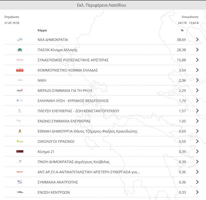Click the MeRA25 party logo
The image size is (206, 200).
(20, 90)
